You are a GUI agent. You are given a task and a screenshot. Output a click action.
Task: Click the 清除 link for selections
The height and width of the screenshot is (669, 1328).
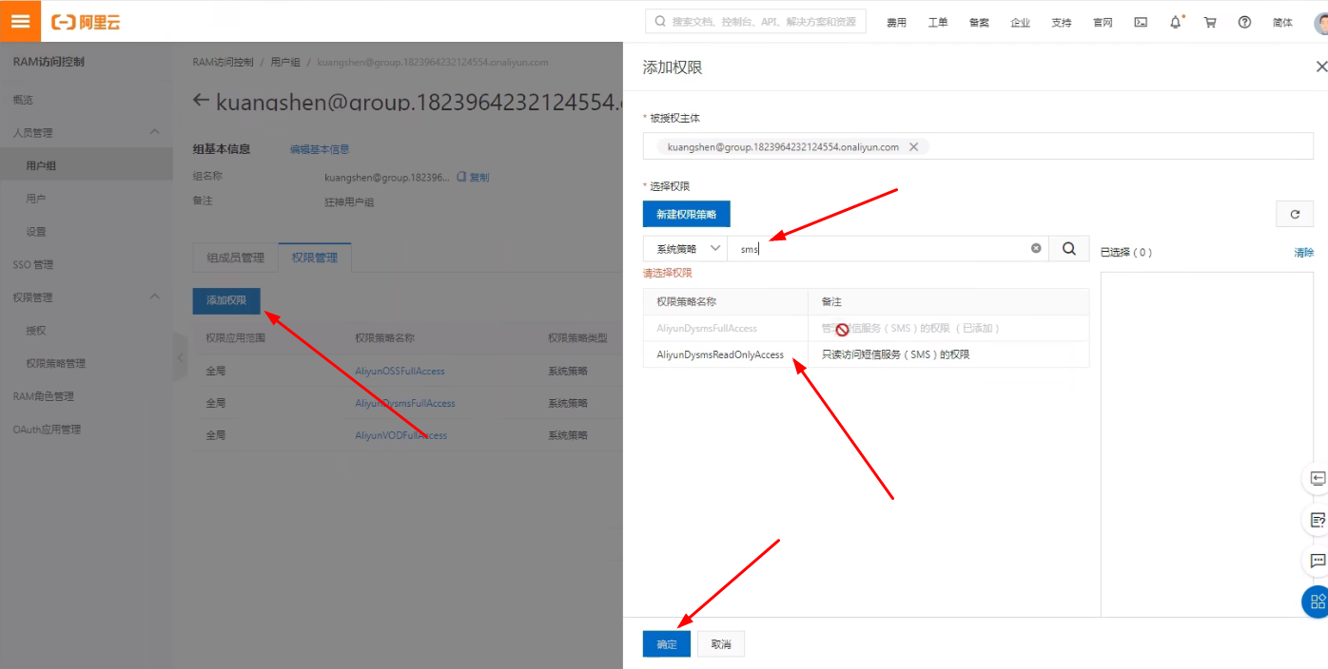click(x=1303, y=253)
